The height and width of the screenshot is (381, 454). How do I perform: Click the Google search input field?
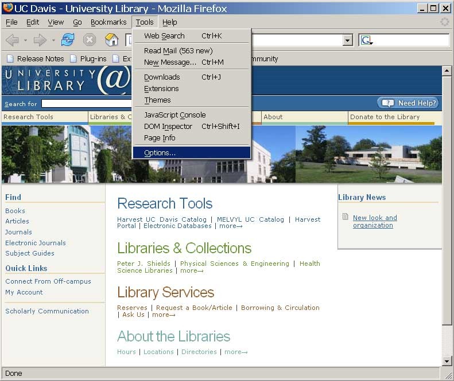point(412,40)
